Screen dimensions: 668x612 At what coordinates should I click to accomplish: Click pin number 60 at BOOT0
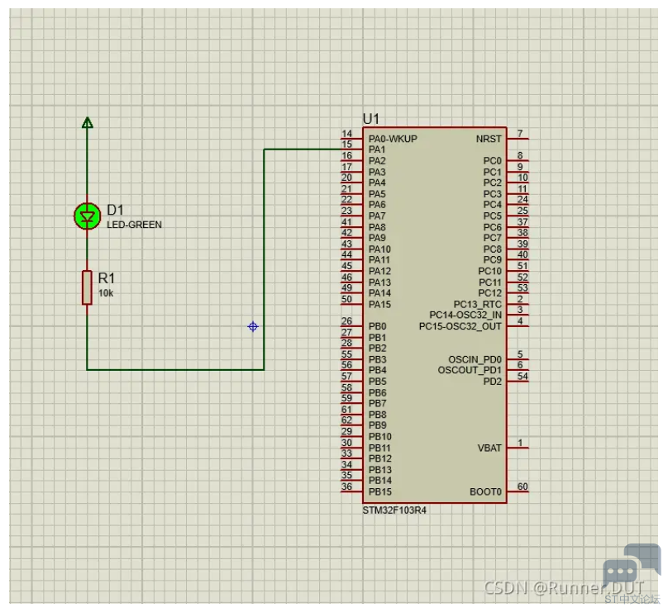pos(522,486)
